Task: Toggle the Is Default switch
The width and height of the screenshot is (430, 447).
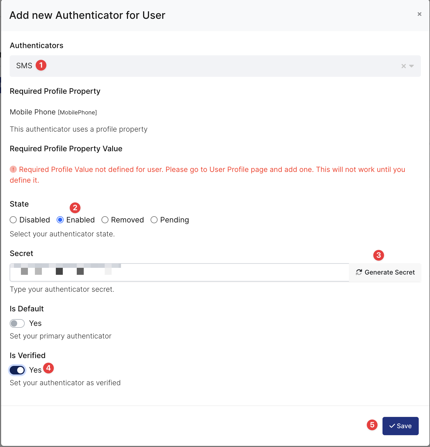Action: 17,323
